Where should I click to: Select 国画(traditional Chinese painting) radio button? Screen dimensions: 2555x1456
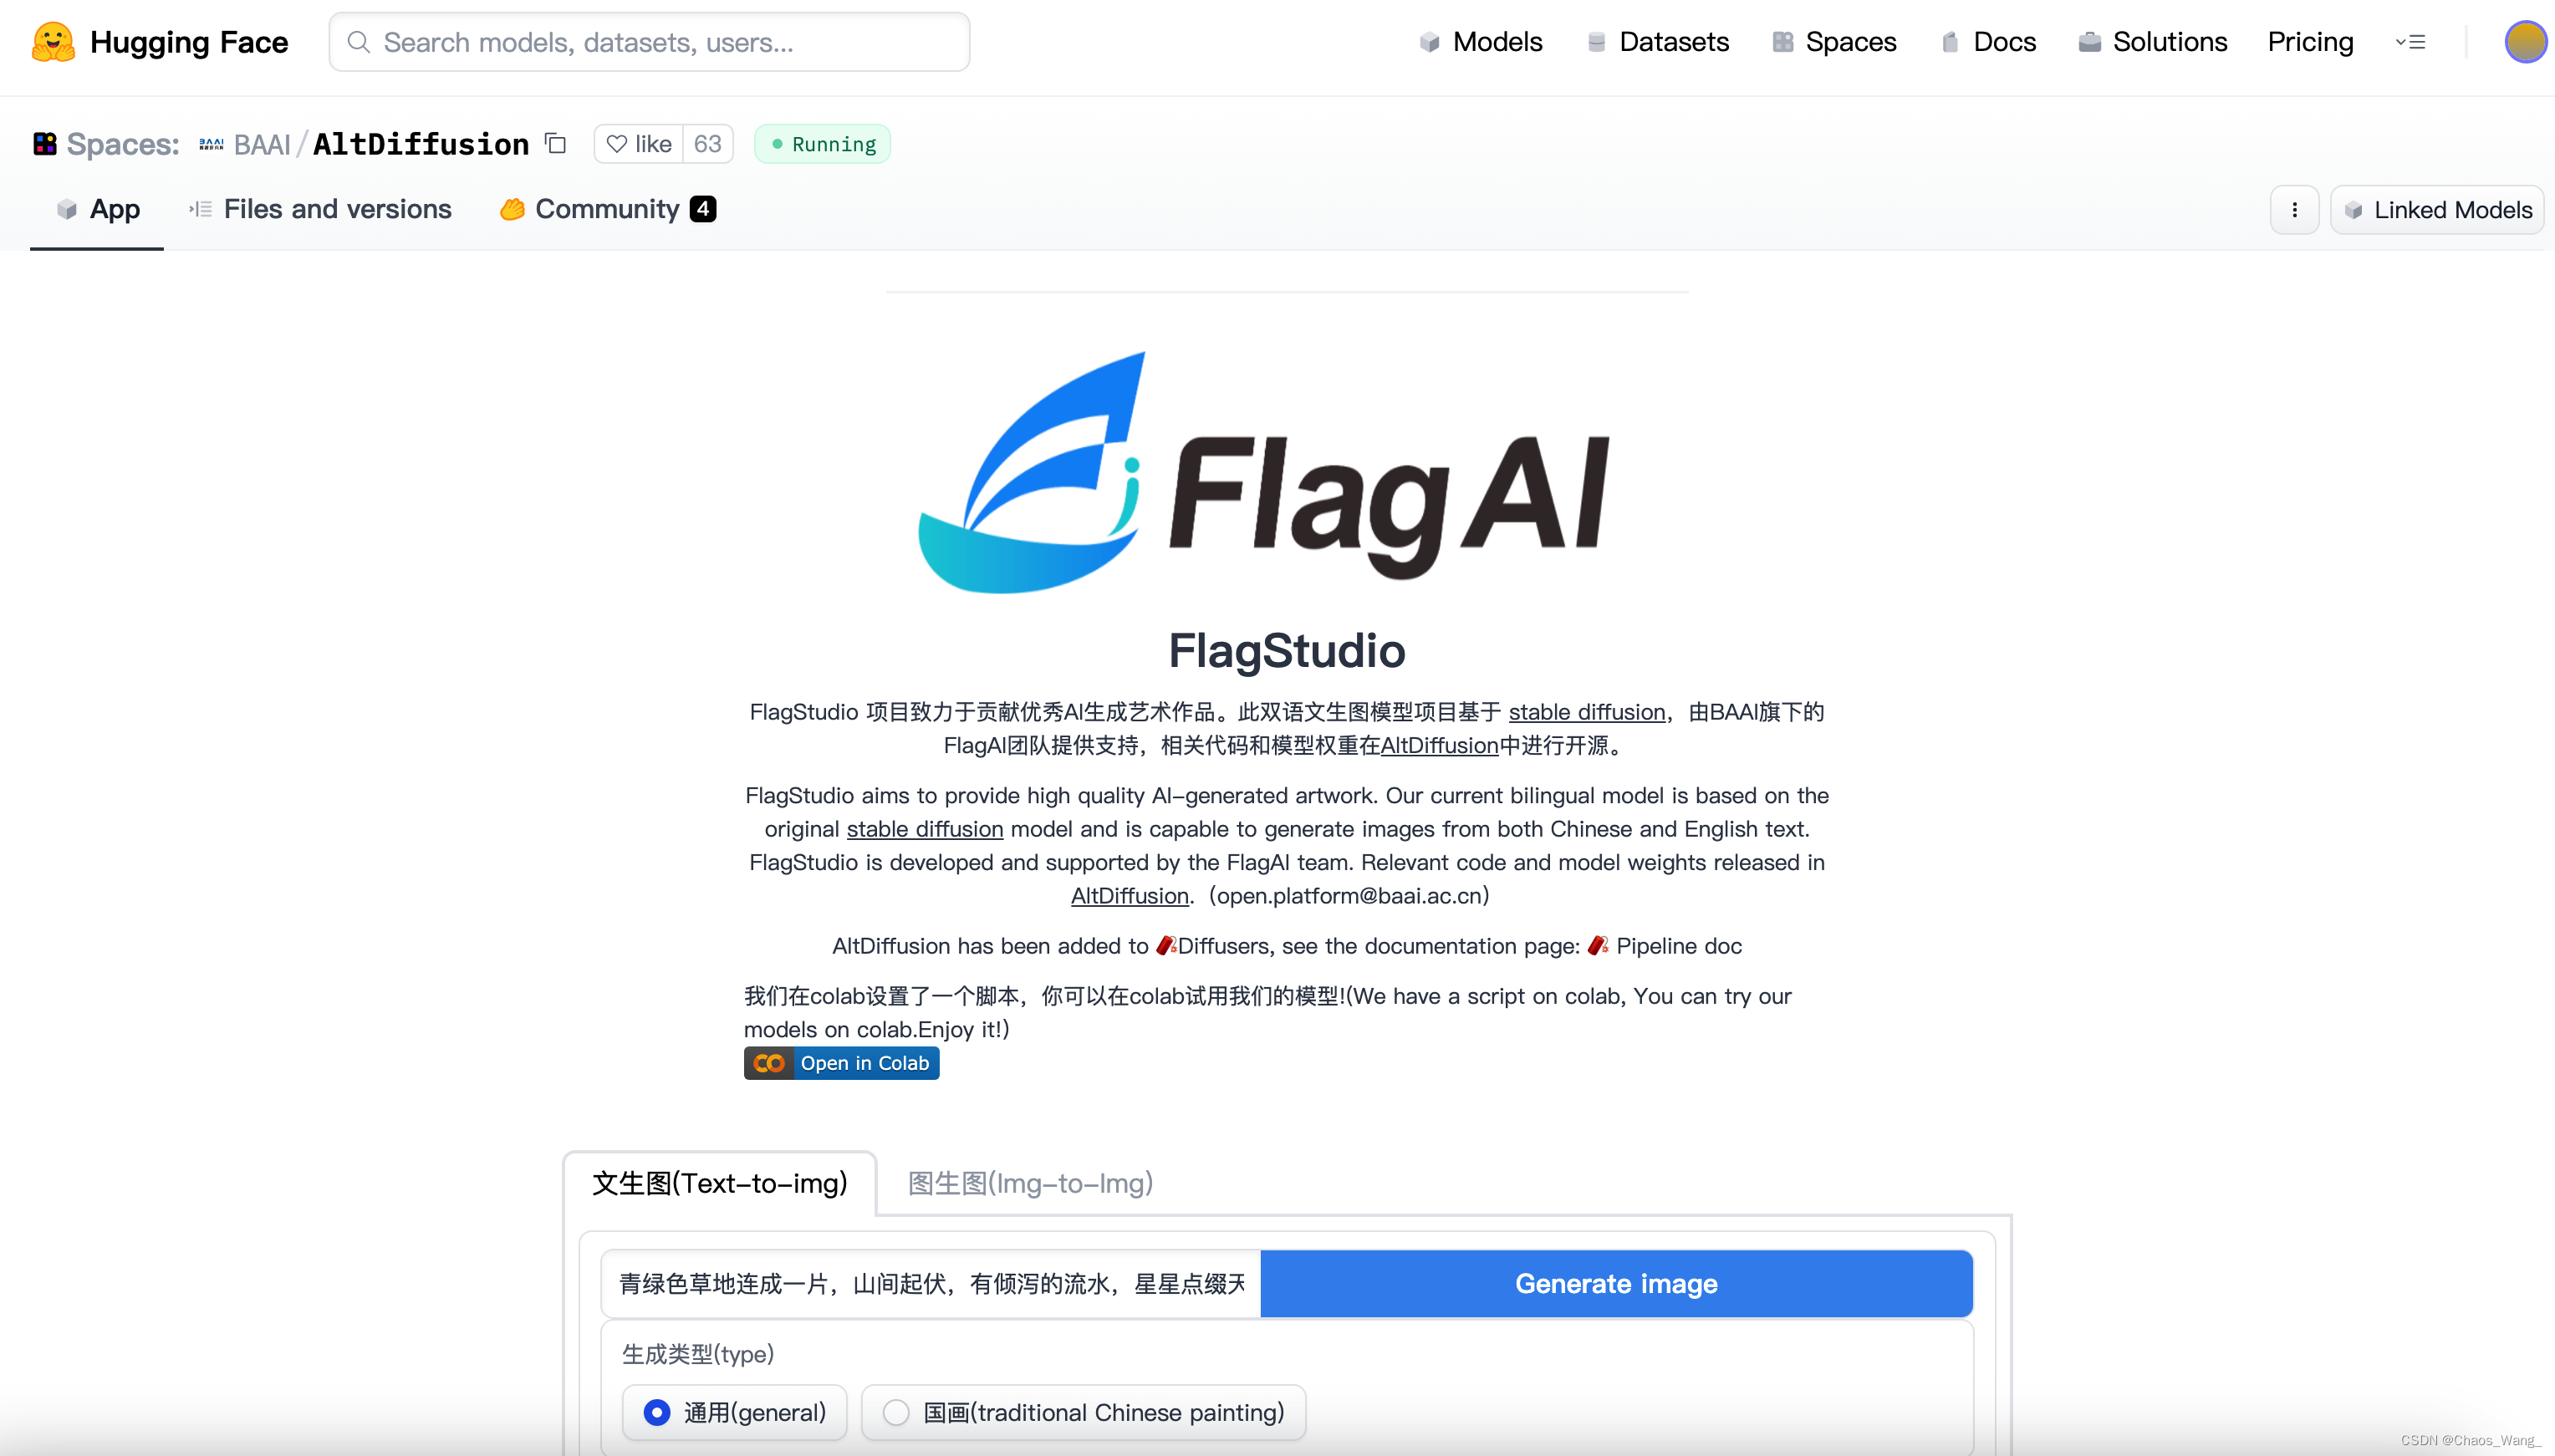pyautogui.click(x=893, y=1413)
